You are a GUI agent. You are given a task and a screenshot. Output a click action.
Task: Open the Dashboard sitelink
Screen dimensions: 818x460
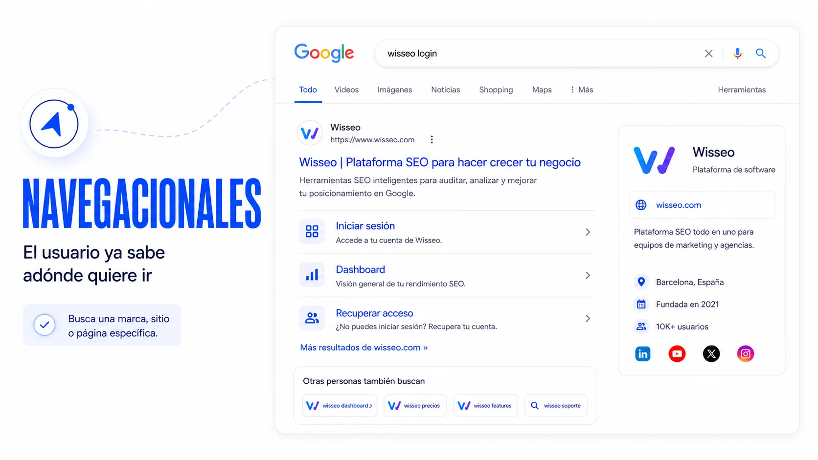[x=360, y=269]
